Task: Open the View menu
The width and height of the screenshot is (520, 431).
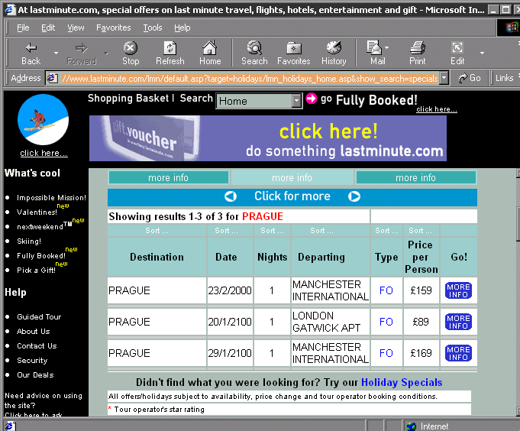Action: [76, 28]
